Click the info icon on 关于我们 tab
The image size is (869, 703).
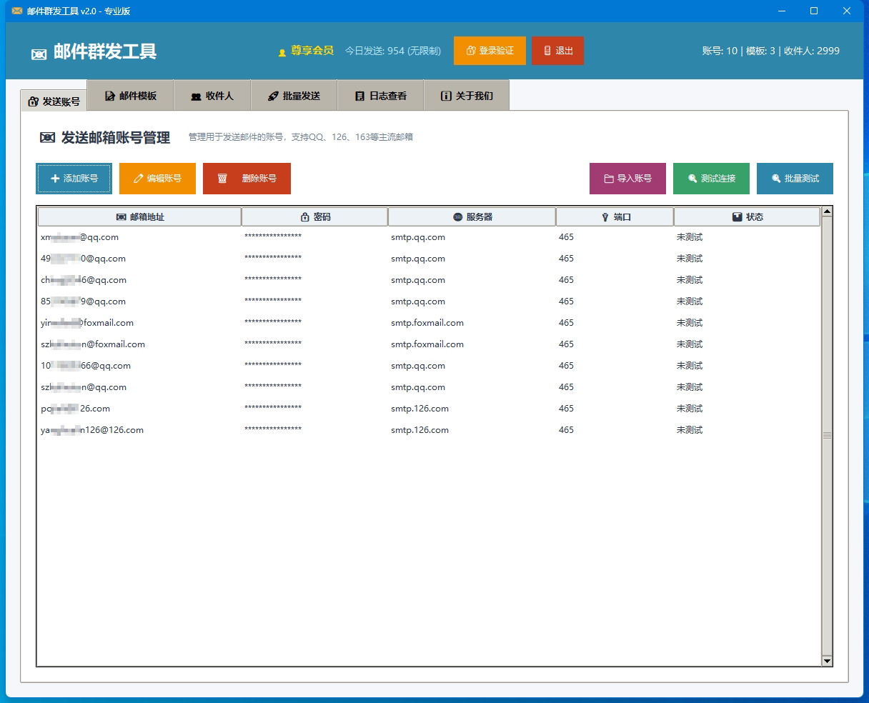click(446, 96)
